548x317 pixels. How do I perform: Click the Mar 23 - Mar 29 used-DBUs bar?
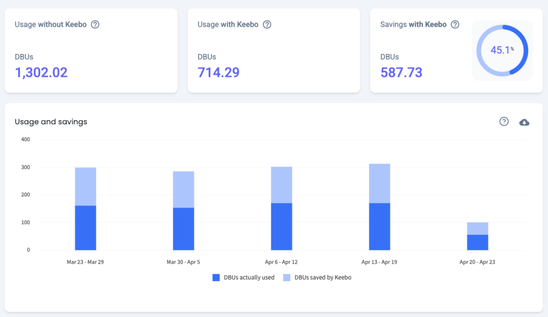pos(86,228)
